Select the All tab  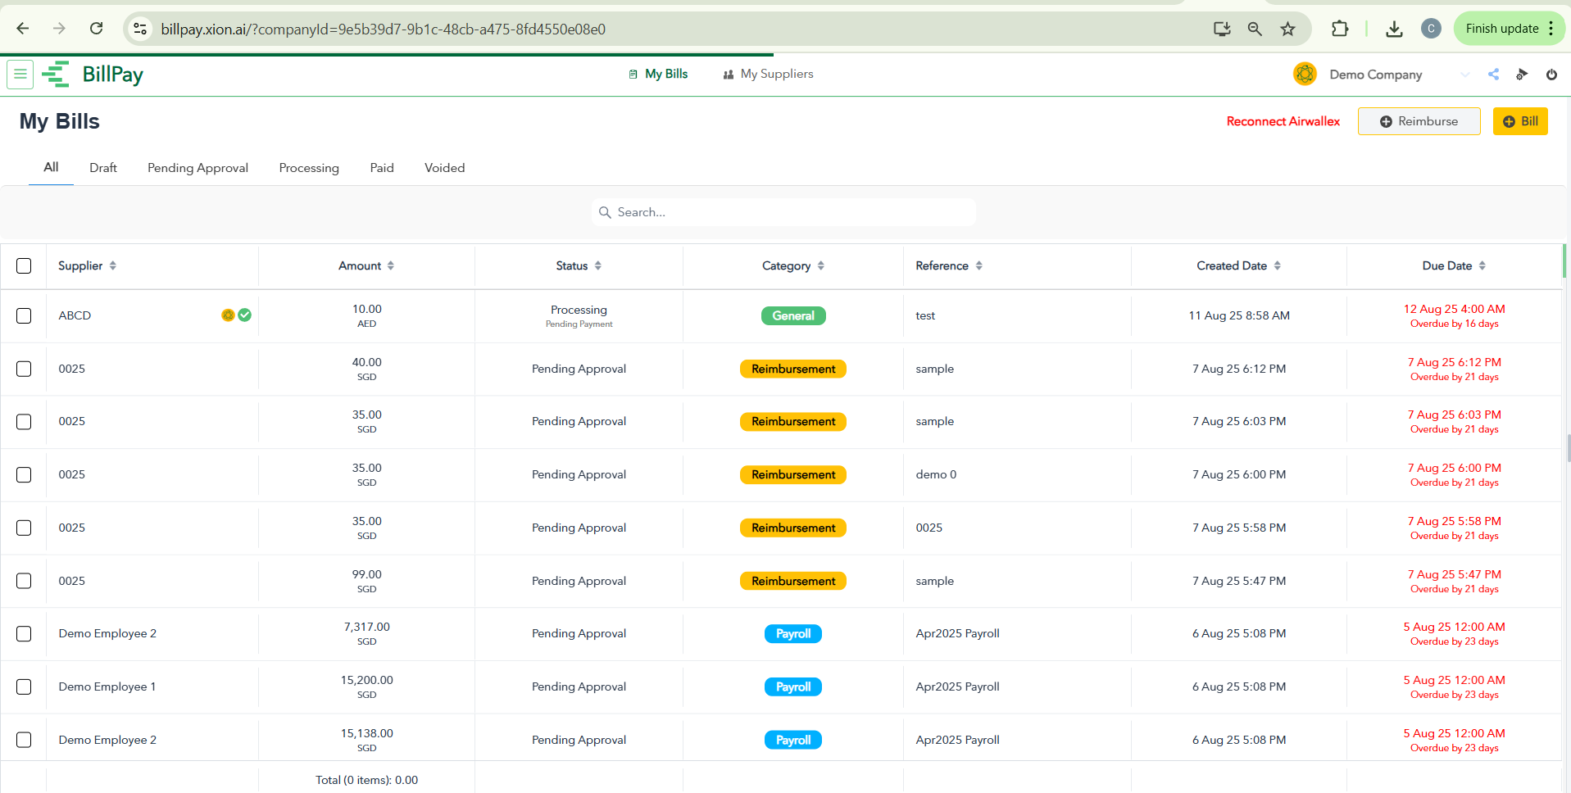51,167
